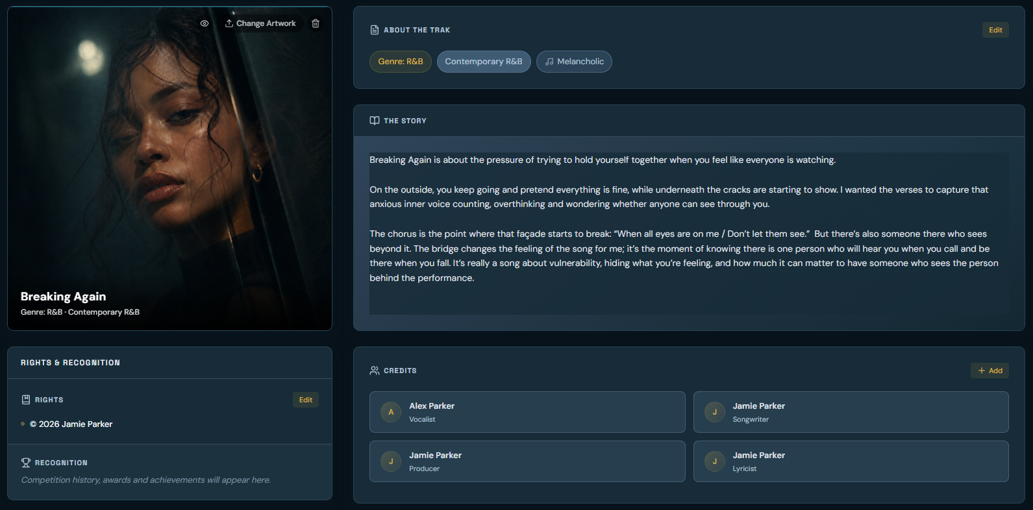Select the Genre: R&B tag
Image resolution: width=1033 pixels, height=510 pixels.
[x=401, y=62]
